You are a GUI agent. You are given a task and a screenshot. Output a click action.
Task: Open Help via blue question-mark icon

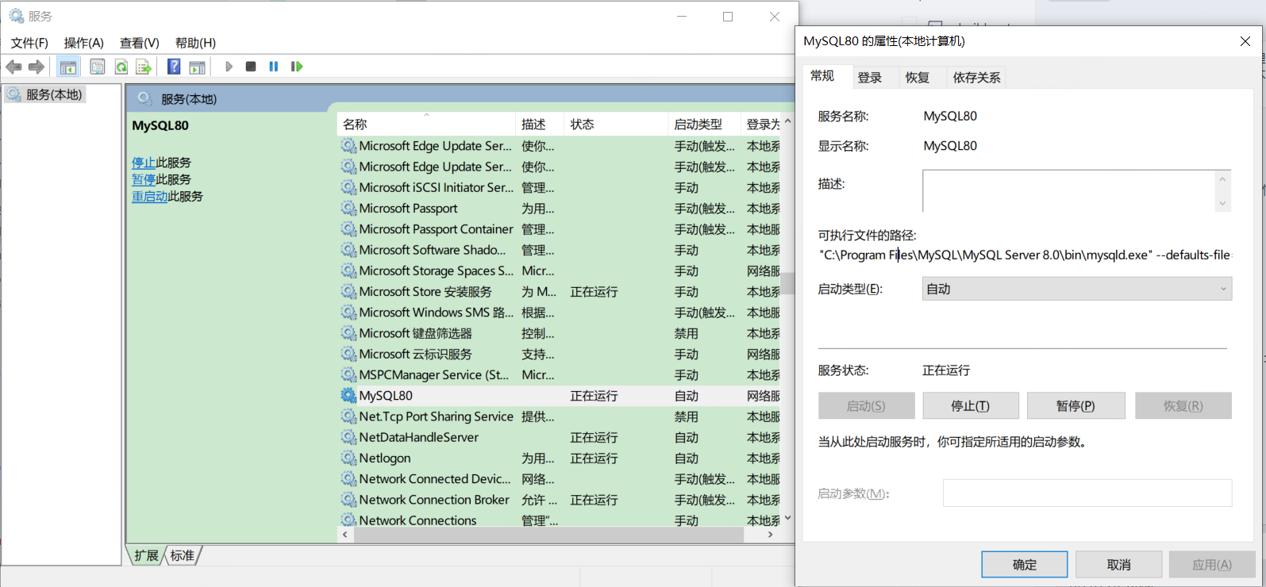pos(174,67)
